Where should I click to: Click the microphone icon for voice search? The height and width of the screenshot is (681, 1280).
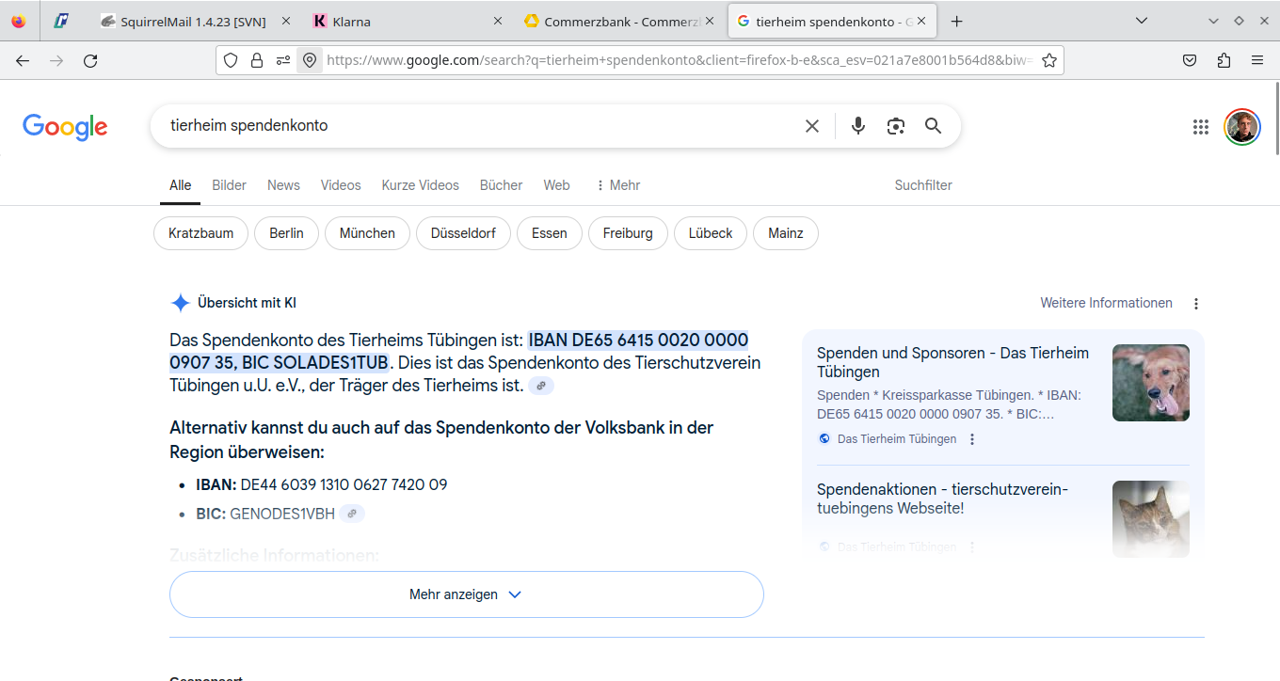857,124
